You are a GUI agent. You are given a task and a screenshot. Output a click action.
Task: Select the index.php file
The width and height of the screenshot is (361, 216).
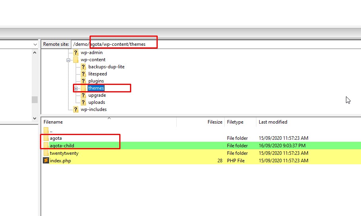(x=60, y=161)
